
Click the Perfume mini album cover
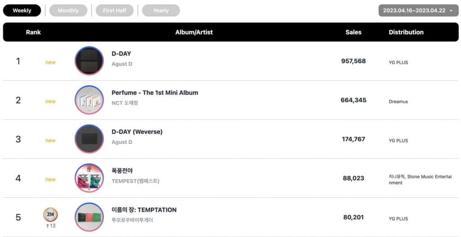[x=89, y=100]
